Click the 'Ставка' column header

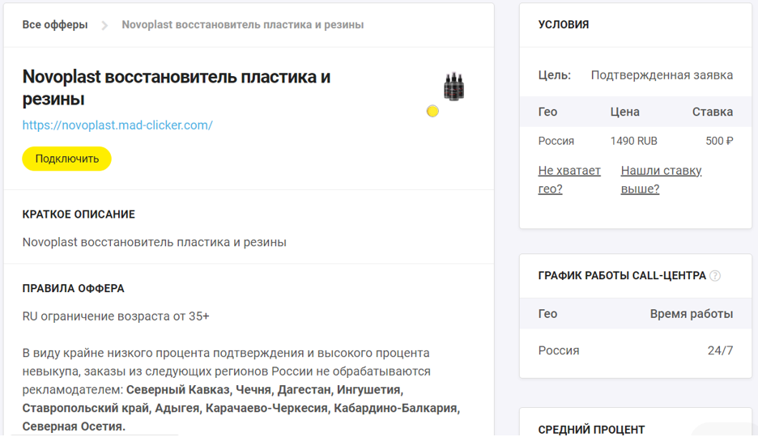[713, 112]
